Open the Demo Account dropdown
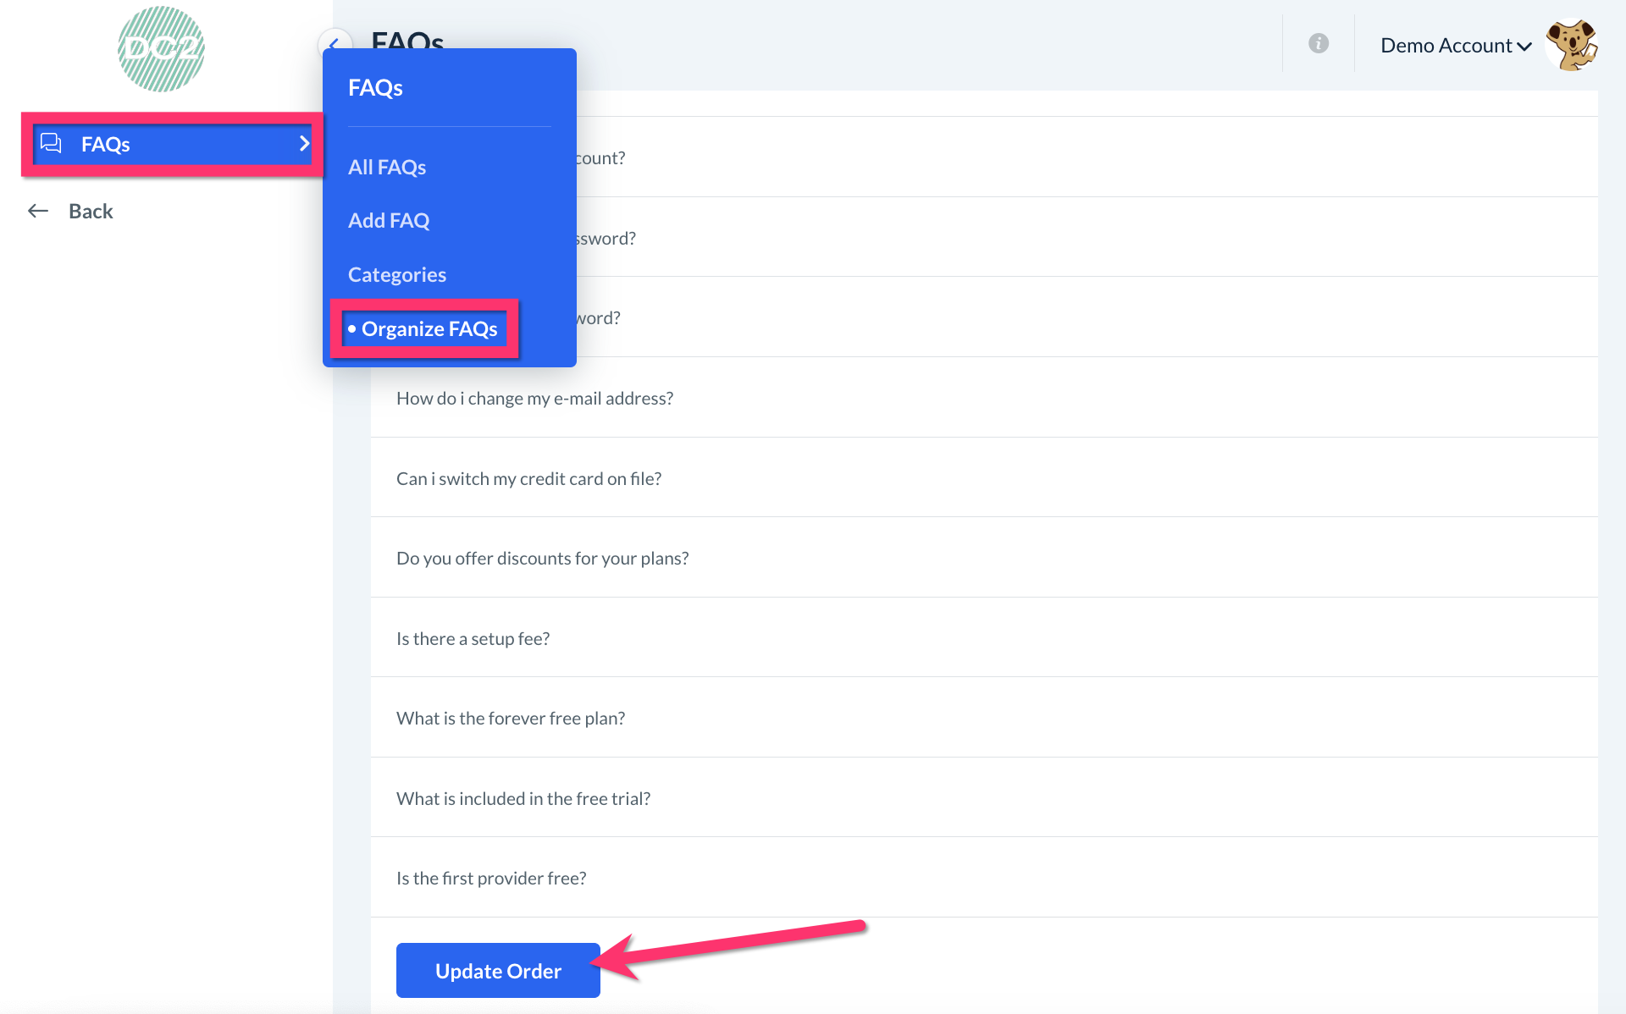Screen dimensions: 1626x1014 click(x=1455, y=46)
